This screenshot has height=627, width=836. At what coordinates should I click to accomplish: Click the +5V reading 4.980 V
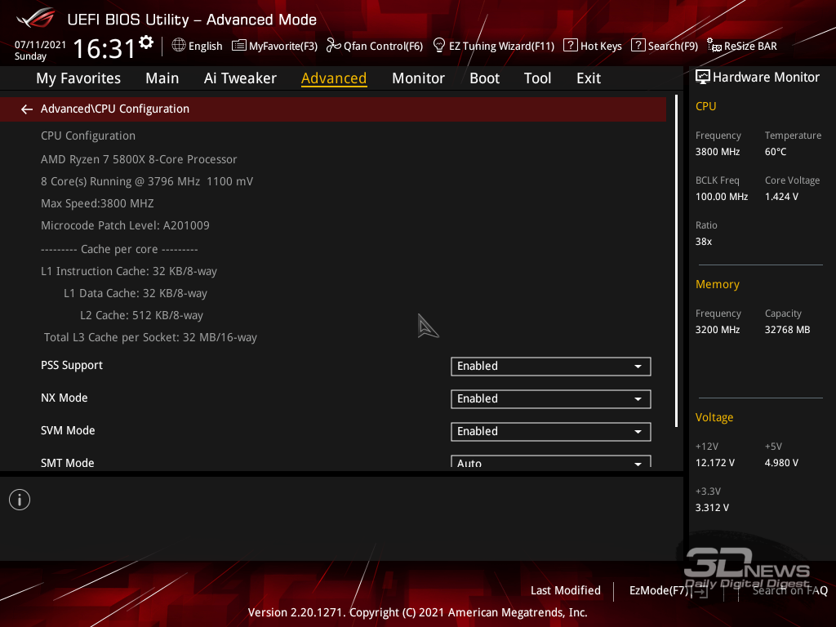pyautogui.click(x=781, y=463)
